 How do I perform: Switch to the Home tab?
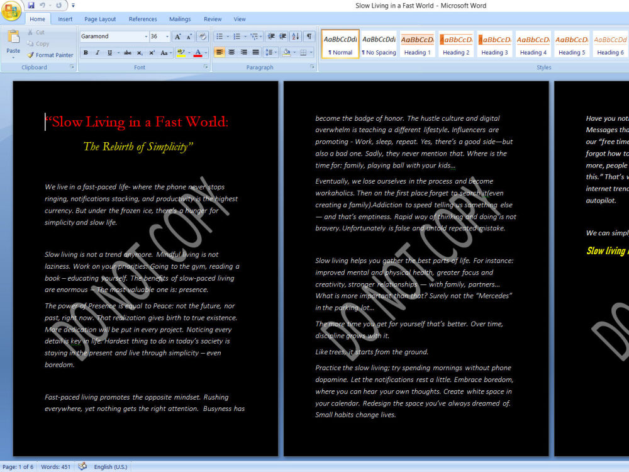point(37,19)
